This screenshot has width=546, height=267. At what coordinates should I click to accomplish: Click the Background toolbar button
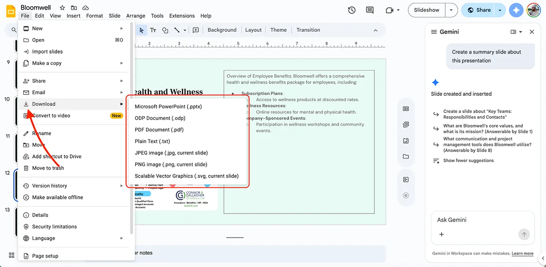coord(222,30)
